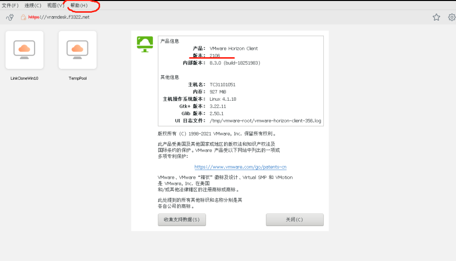Open the 连接(C) menu
Viewport: 456px width, 261px height.
click(33, 5)
